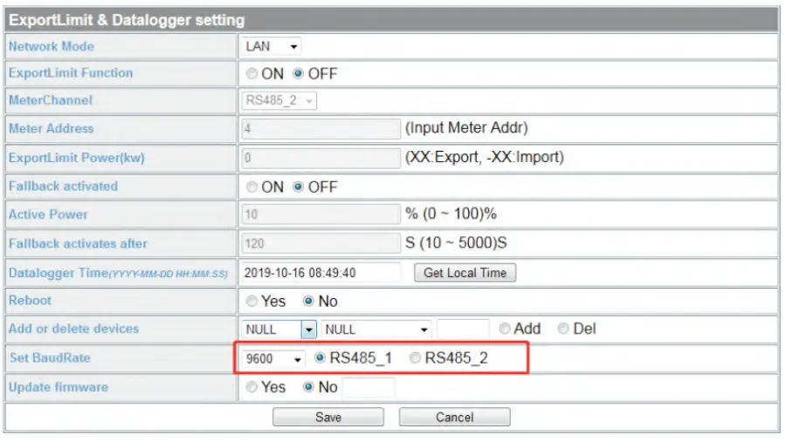This screenshot has height=442, width=786.
Task: Click the Set BaudRate label
Action: pyautogui.click(x=50, y=358)
